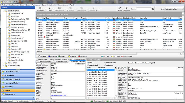185x103 pixels.
Task: Click the Estados panel icon
Action: pos(3,91)
